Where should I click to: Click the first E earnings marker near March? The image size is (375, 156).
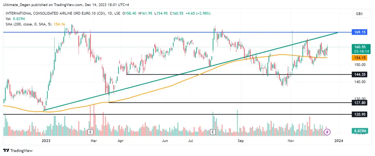click(91, 132)
